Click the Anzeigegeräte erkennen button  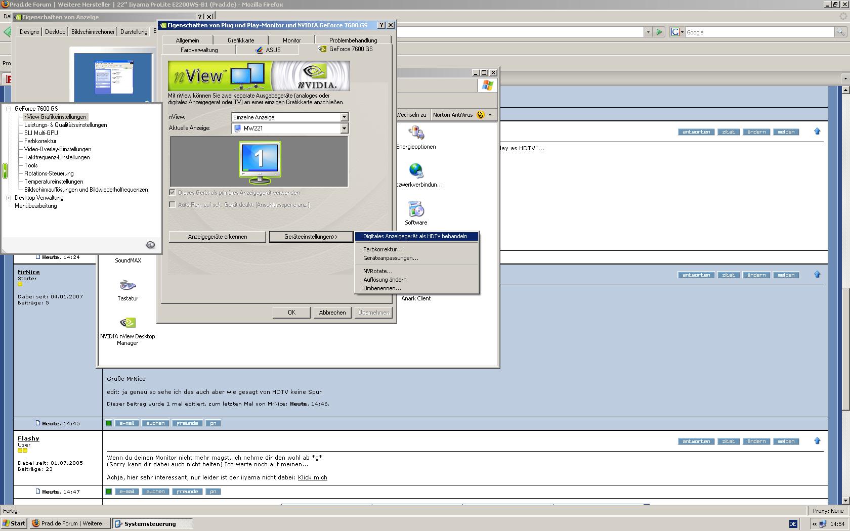[x=217, y=237]
